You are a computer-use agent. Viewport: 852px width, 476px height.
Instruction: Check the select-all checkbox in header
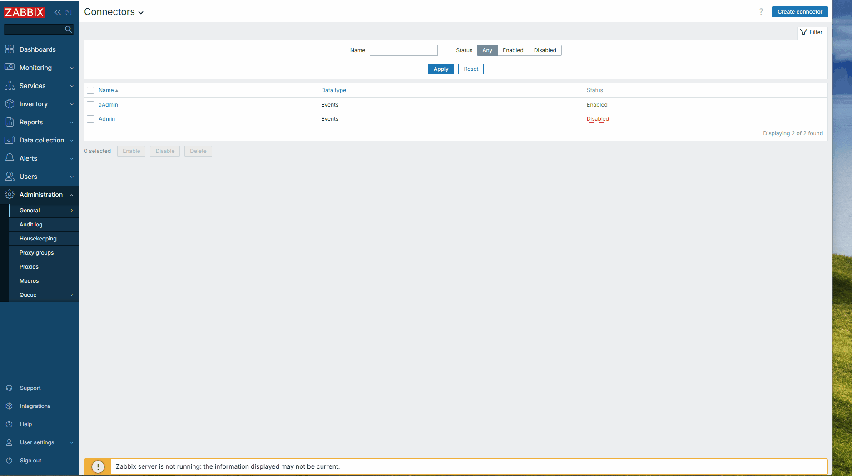point(90,90)
